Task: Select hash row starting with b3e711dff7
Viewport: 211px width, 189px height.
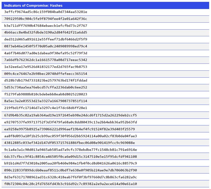Action: pyautogui.click(x=46, y=26)
